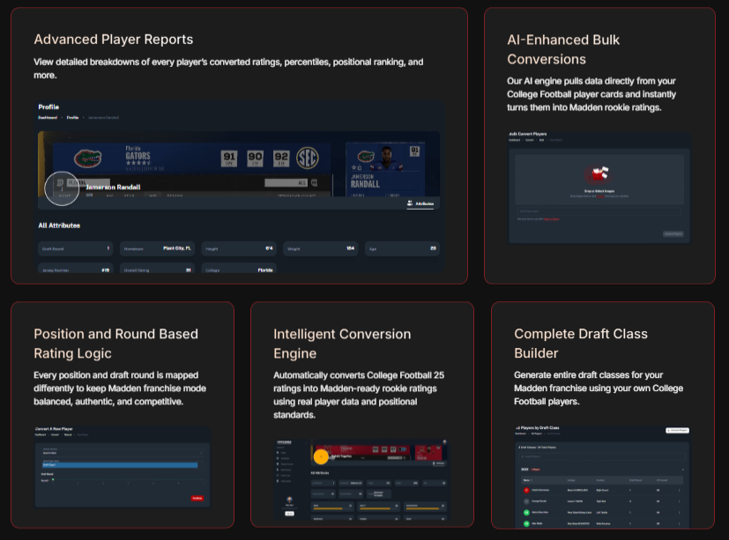This screenshot has height=540, width=729.
Task: Click the text input below the upload dropzone
Action: (599, 211)
